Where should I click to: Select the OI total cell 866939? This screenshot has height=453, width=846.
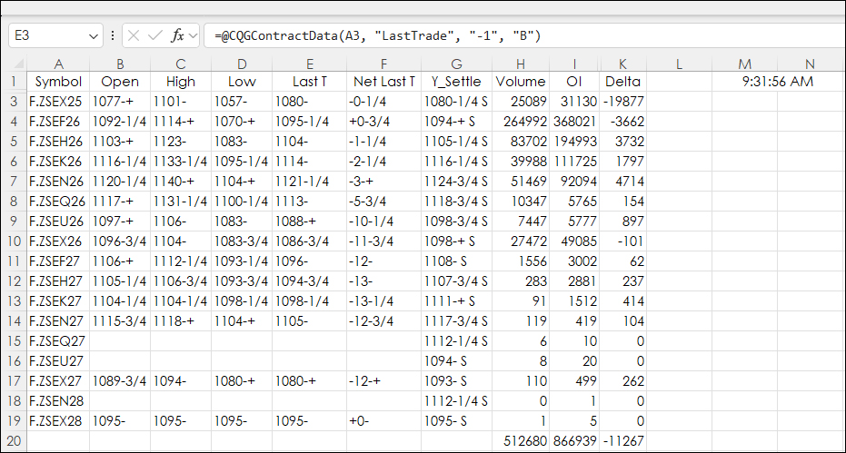574,439
